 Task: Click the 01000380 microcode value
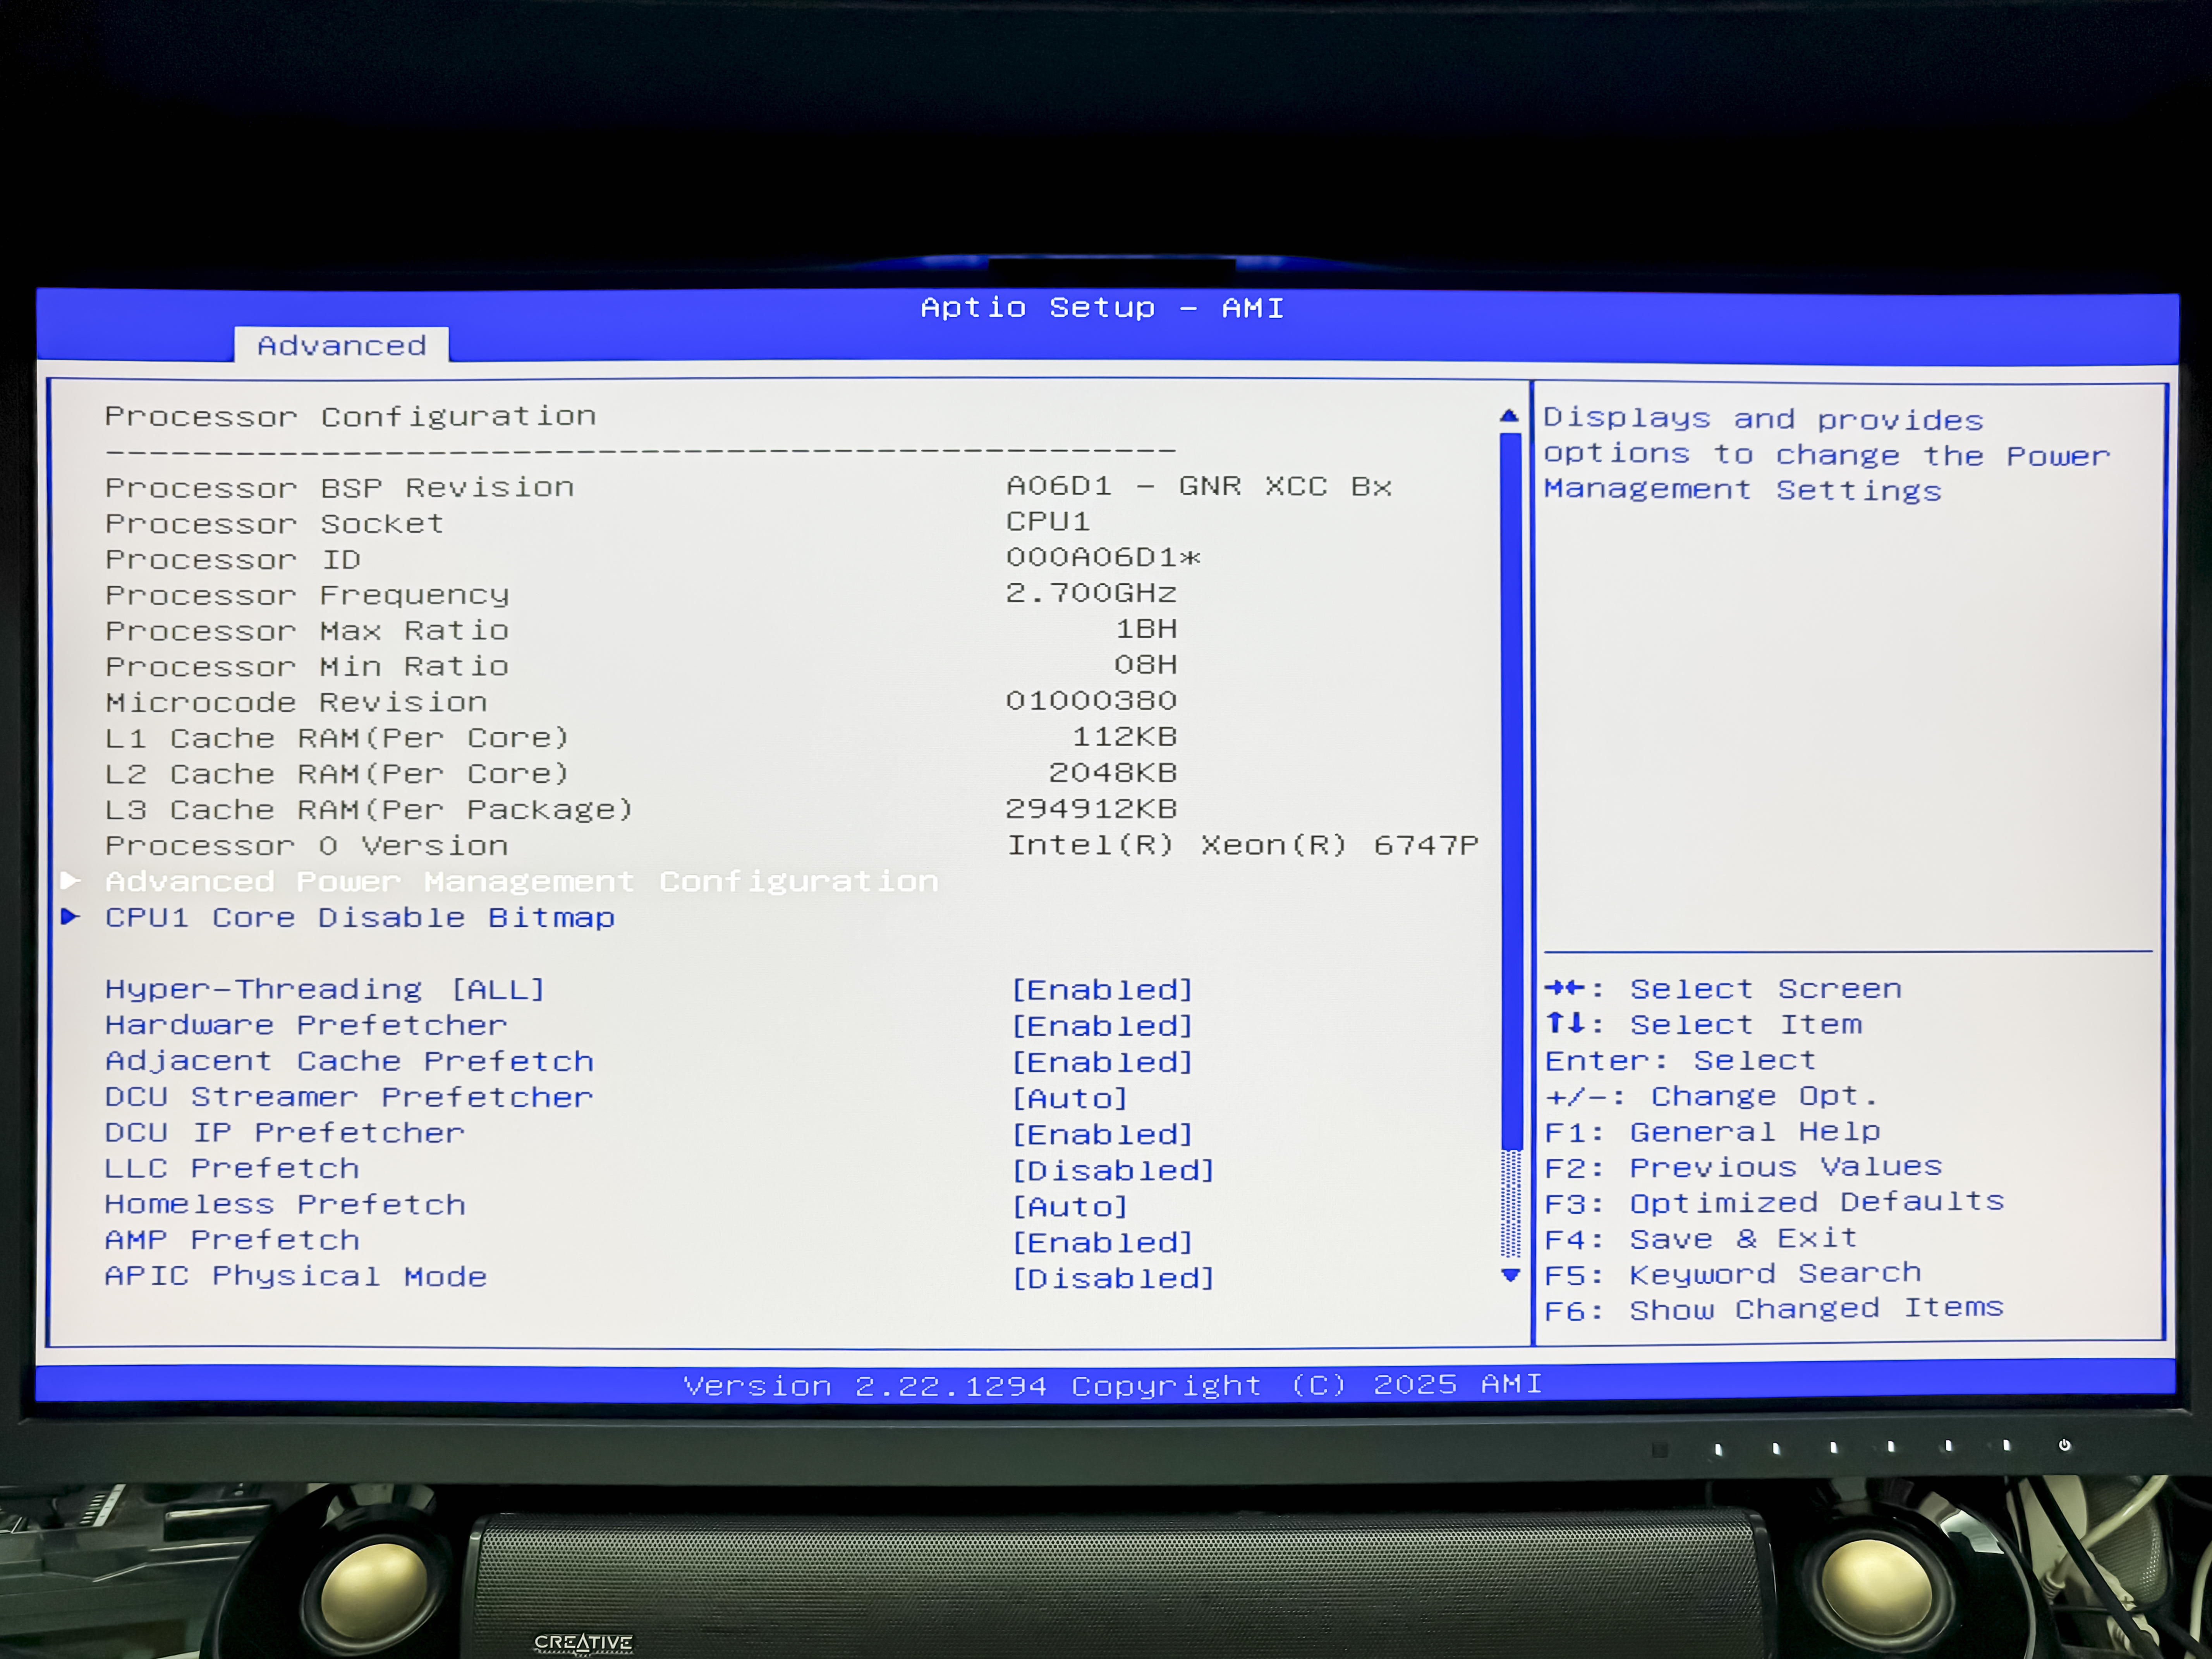pos(1091,700)
